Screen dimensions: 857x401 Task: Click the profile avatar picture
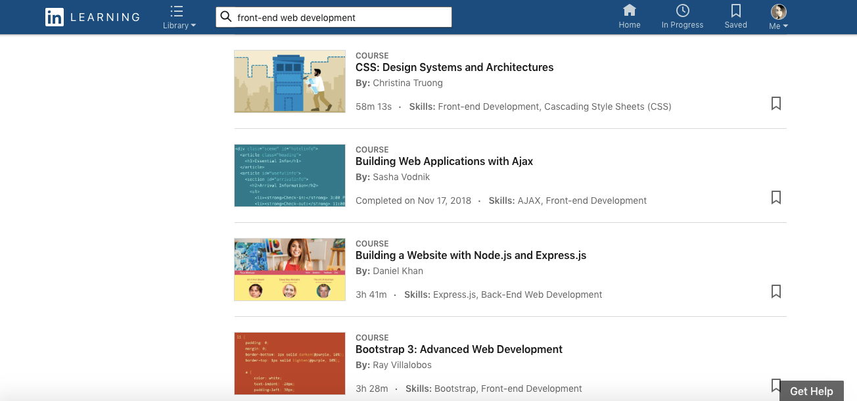[x=779, y=11]
